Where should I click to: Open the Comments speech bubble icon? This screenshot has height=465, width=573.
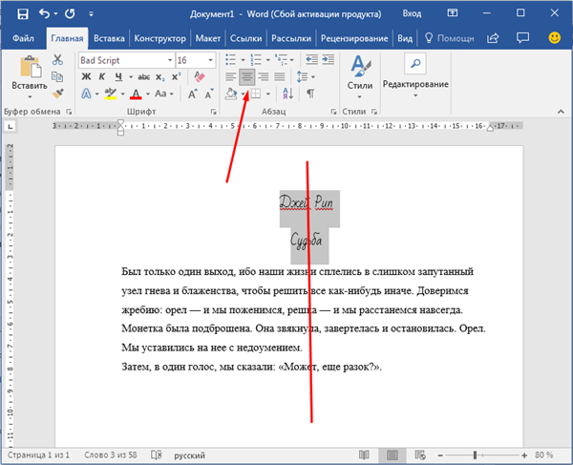[522, 37]
